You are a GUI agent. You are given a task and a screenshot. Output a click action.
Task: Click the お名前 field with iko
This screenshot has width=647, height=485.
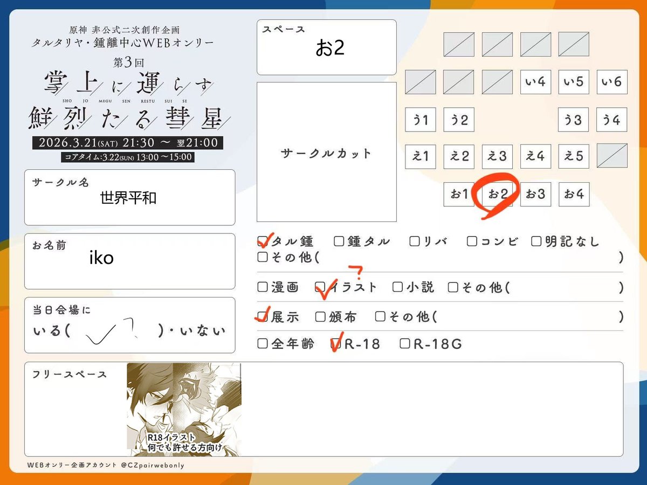pyautogui.click(x=129, y=261)
